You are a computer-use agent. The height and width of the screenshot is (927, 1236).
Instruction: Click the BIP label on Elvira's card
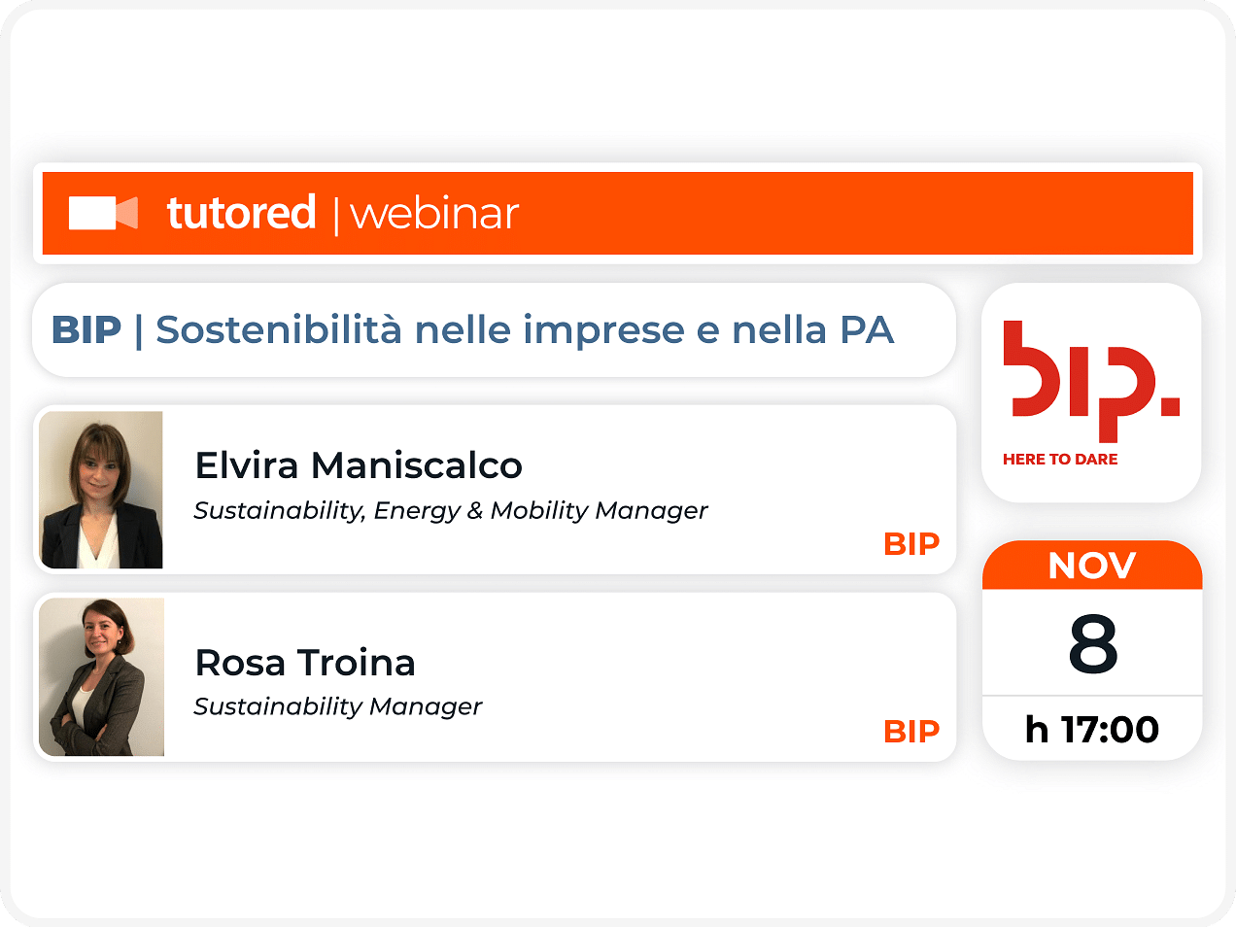(911, 543)
